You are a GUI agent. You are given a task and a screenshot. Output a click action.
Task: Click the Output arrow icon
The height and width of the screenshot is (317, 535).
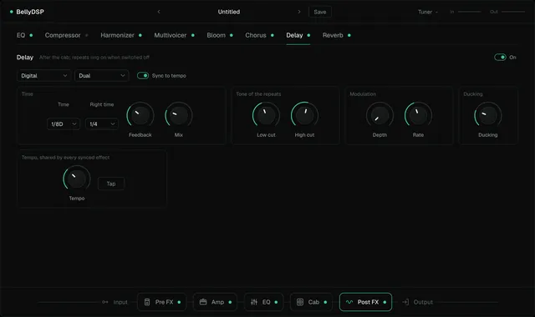(x=405, y=302)
